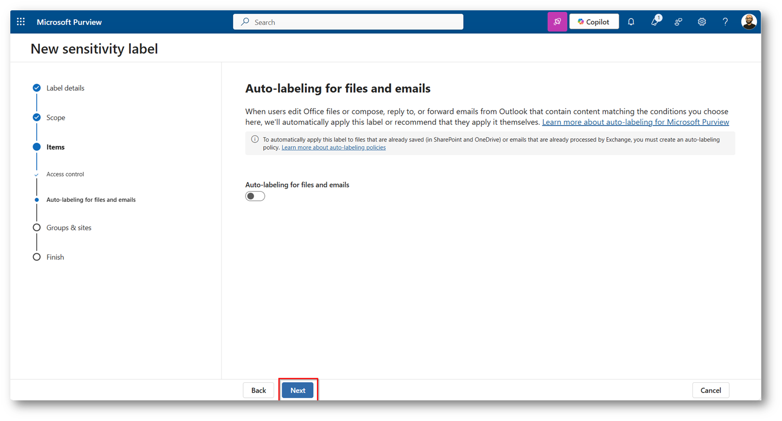Jump to the Groups & sites step
The image size is (782, 421).
(x=68, y=227)
